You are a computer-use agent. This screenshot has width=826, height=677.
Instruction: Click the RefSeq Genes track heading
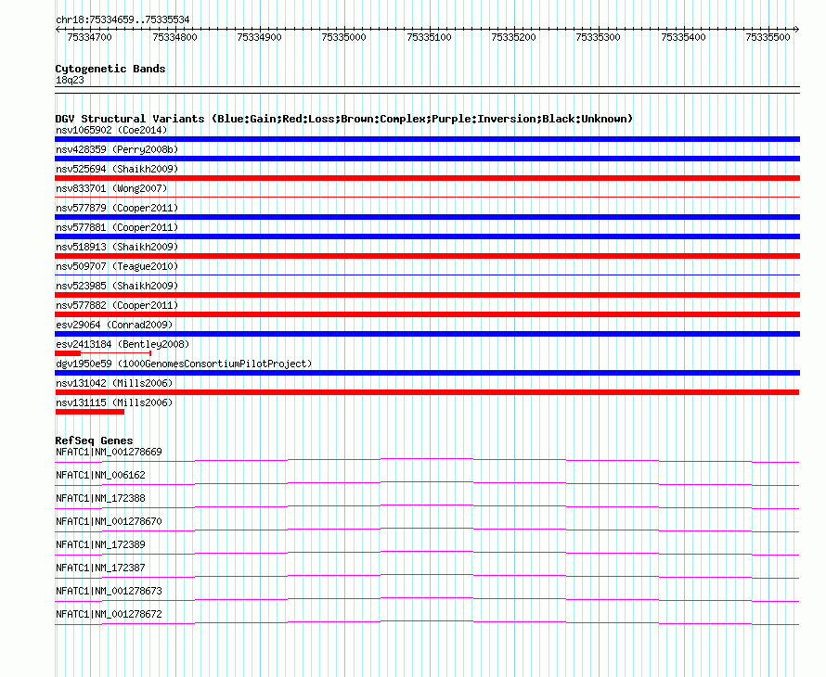click(x=94, y=441)
